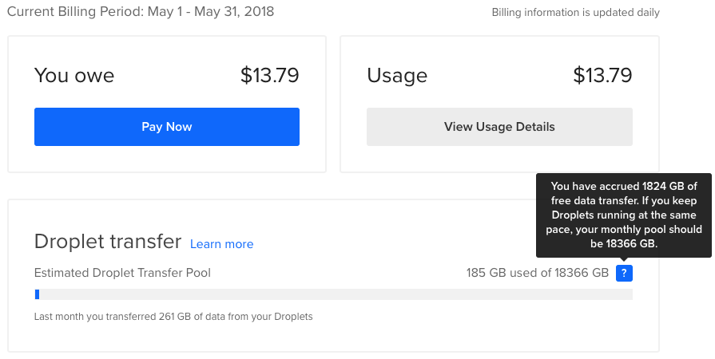This screenshot has width=715, height=359.
Task: Click 'Estimated Droplet Transfer Pool' label
Action: pos(122,273)
